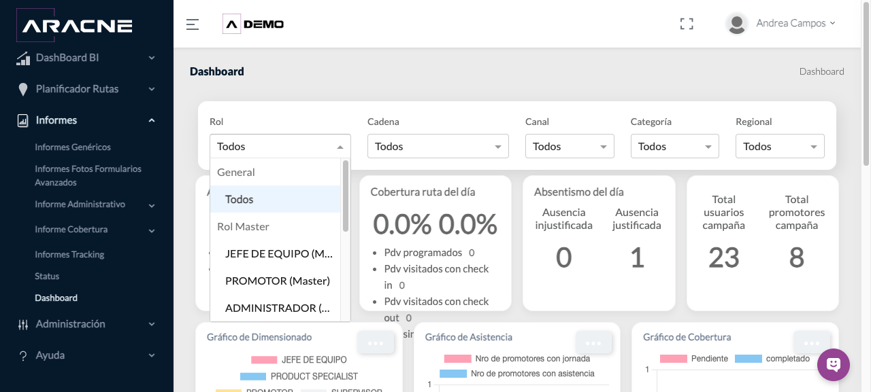Open Gráfico de Cobertura options menu
Screen dimensions: 871x392
click(811, 343)
